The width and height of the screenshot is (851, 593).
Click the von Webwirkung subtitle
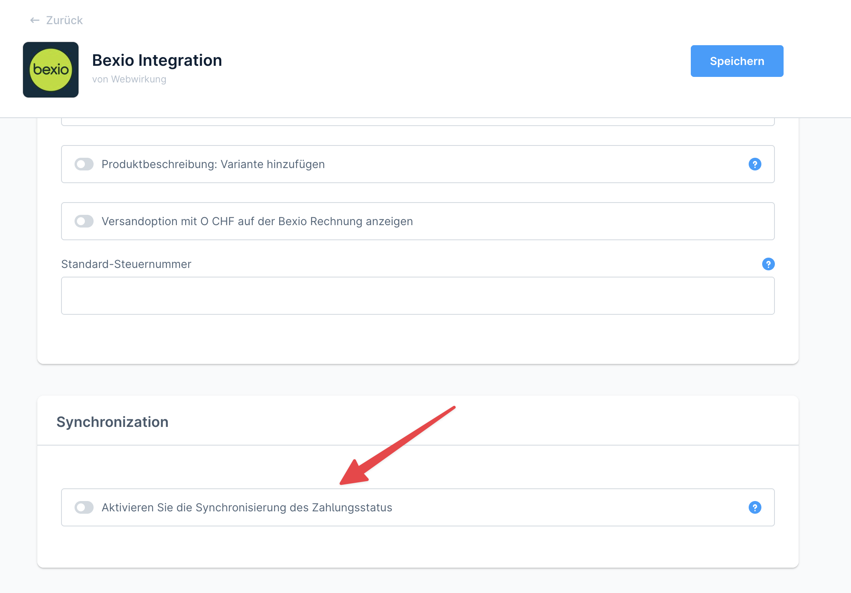point(129,79)
